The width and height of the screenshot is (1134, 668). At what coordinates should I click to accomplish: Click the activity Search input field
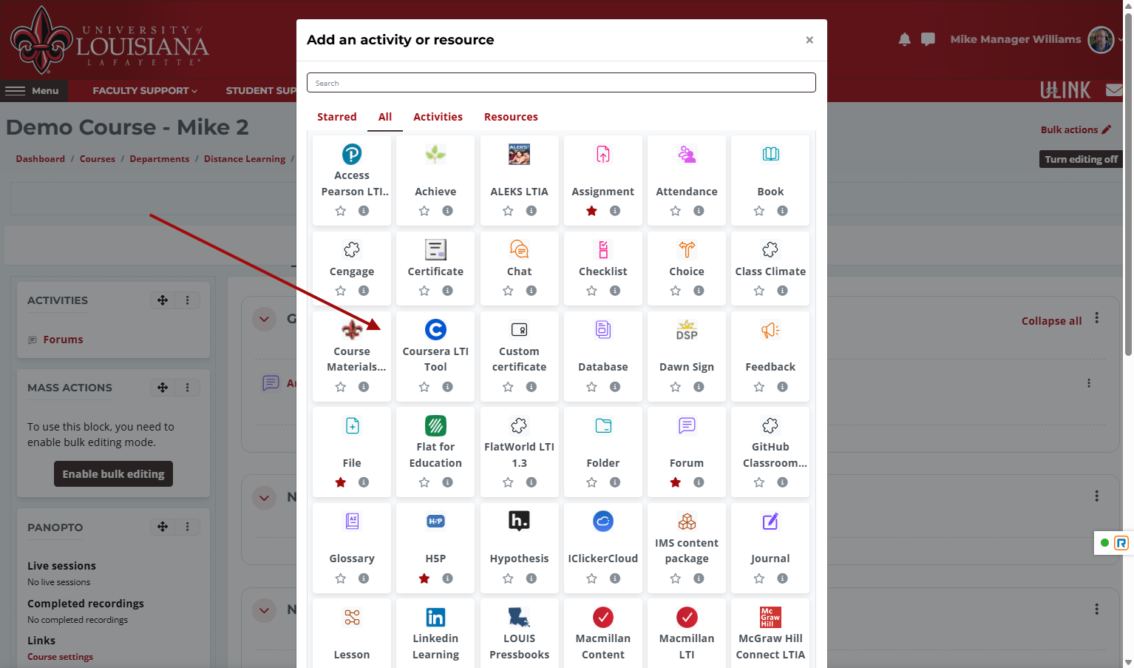pos(561,83)
